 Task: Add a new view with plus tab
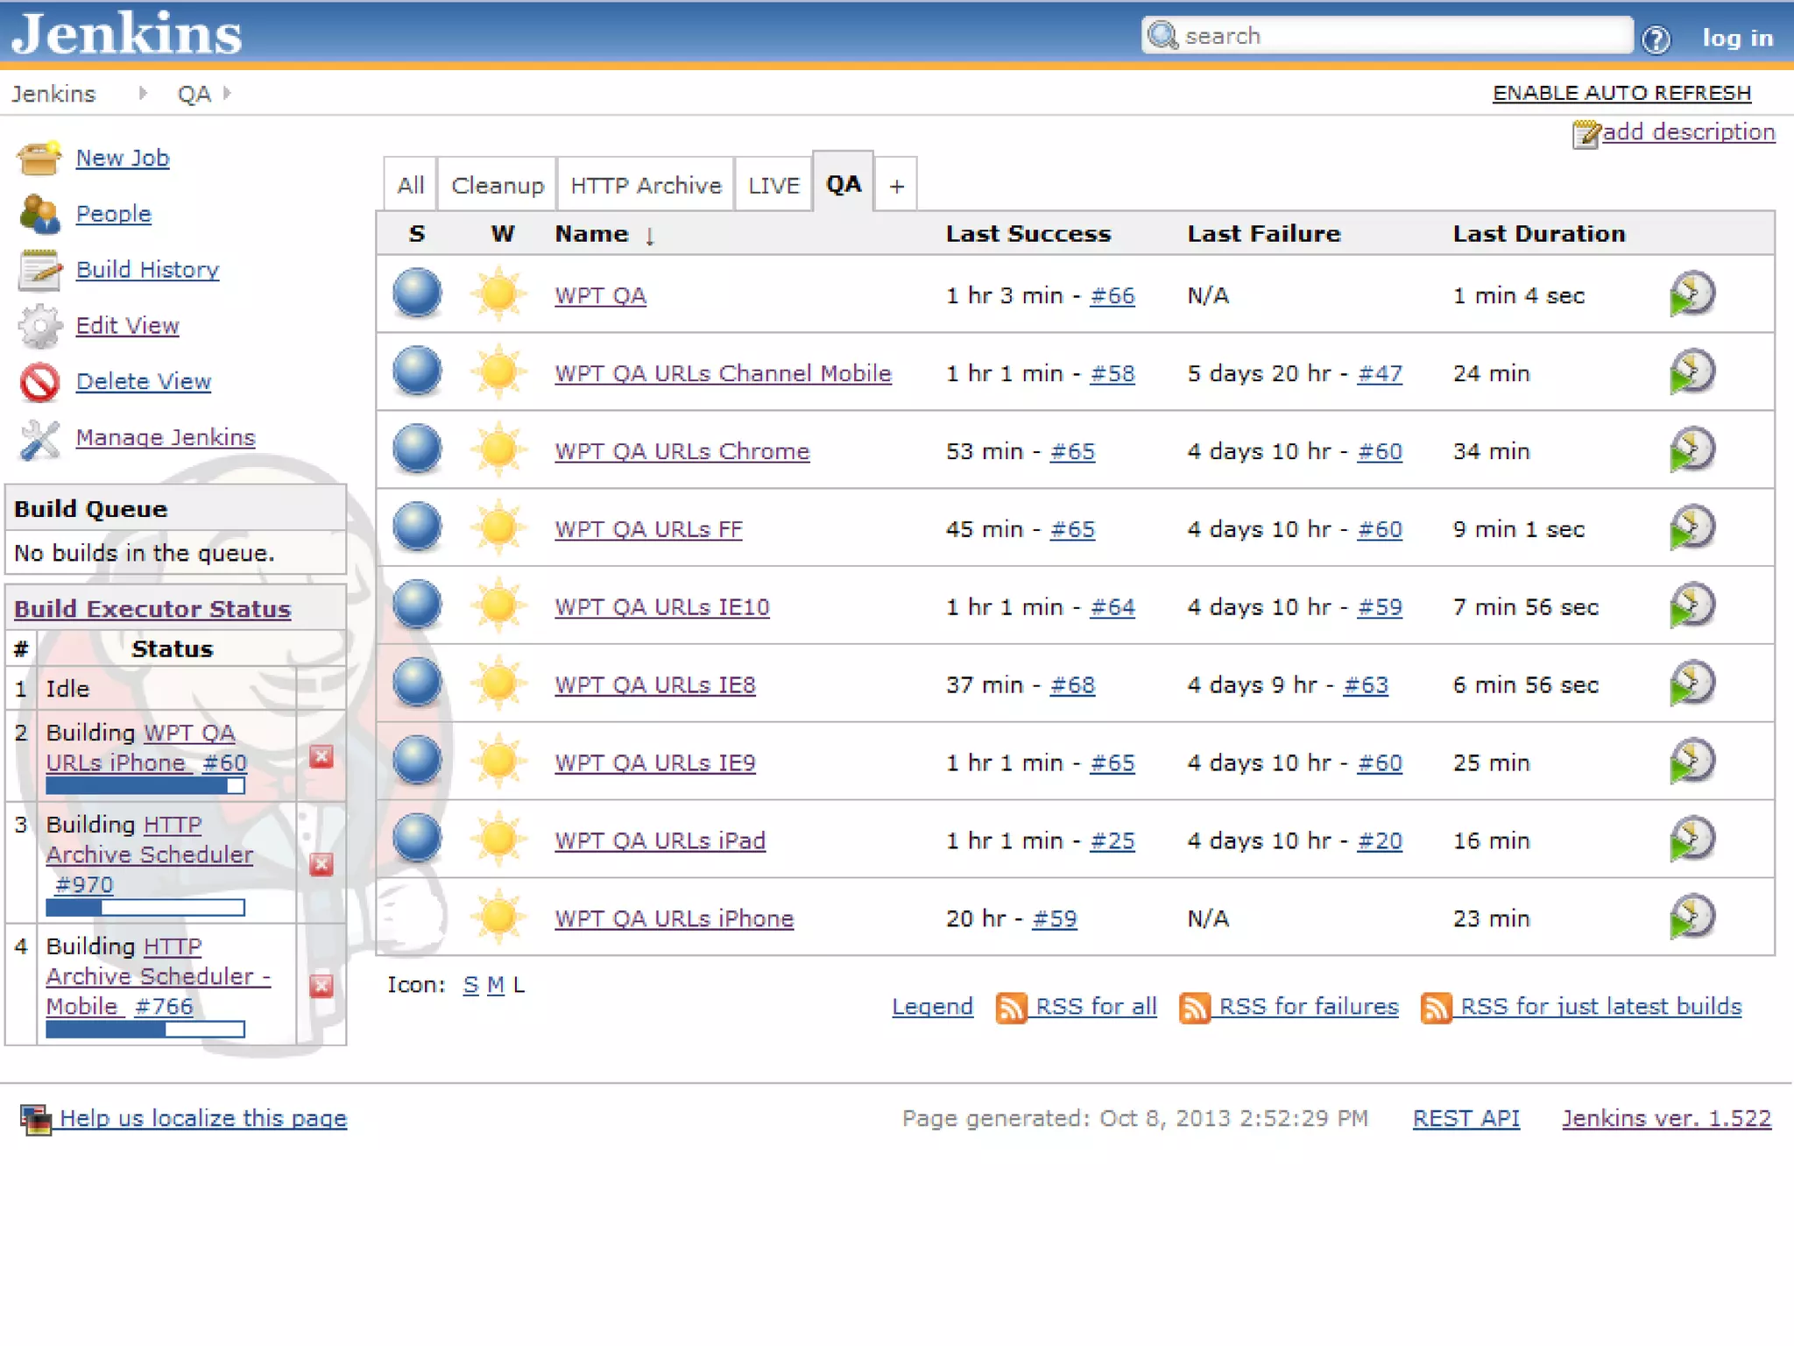pyautogui.click(x=896, y=186)
